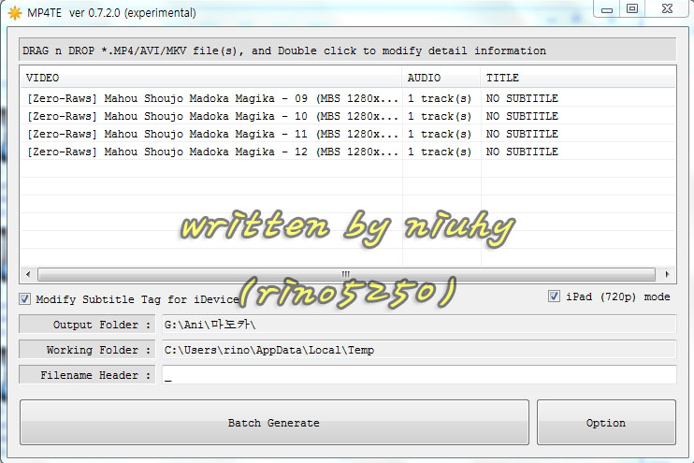The width and height of the screenshot is (694, 463).
Task: Toggle Modify Subtitle Tag for iDevice checkbox
Action: [x=24, y=299]
